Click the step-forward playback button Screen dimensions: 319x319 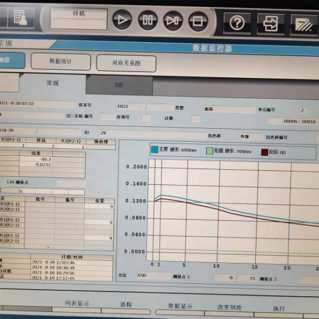click(173, 21)
